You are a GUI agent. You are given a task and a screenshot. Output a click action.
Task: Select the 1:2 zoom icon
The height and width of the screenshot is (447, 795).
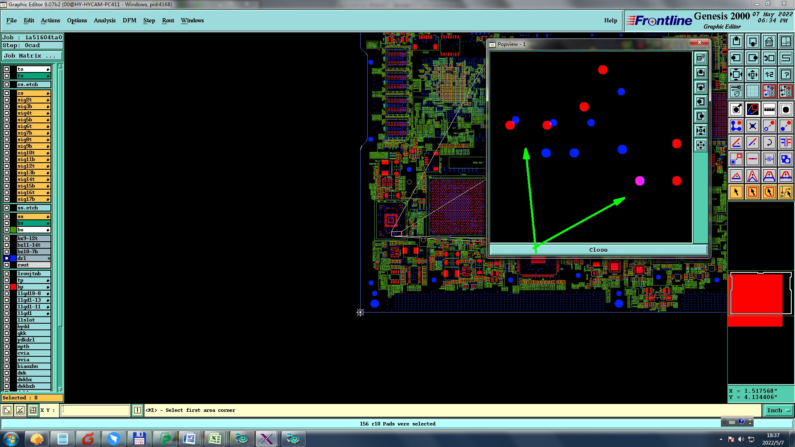click(769, 74)
